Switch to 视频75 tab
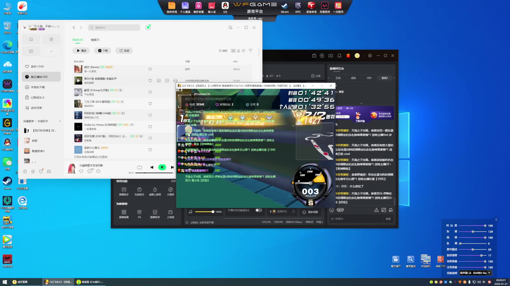 95,40
